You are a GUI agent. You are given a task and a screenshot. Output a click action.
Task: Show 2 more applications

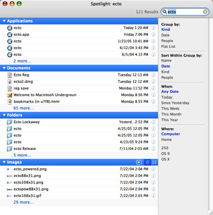pyautogui.click(x=22, y=61)
